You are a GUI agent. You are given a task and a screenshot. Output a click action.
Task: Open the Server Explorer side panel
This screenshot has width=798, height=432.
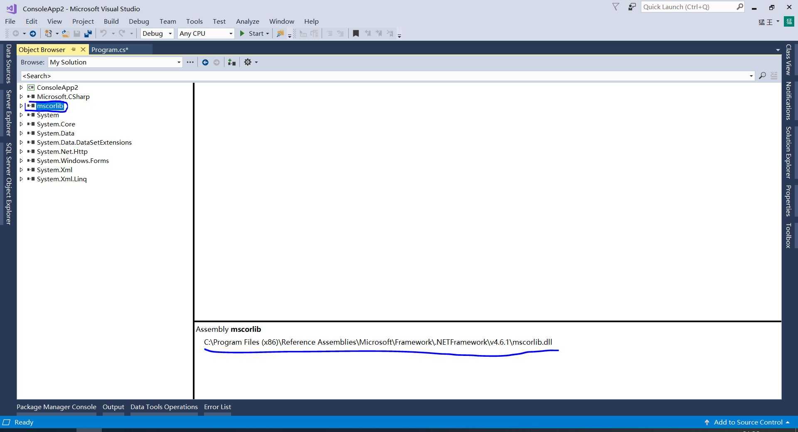click(8, 113)
